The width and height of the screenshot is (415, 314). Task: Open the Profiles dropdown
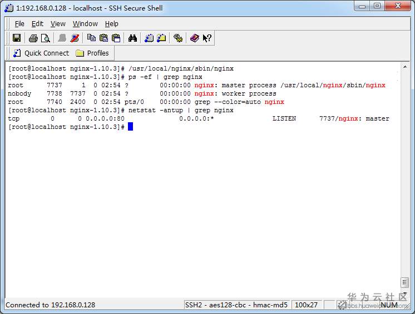click(92, 53)
